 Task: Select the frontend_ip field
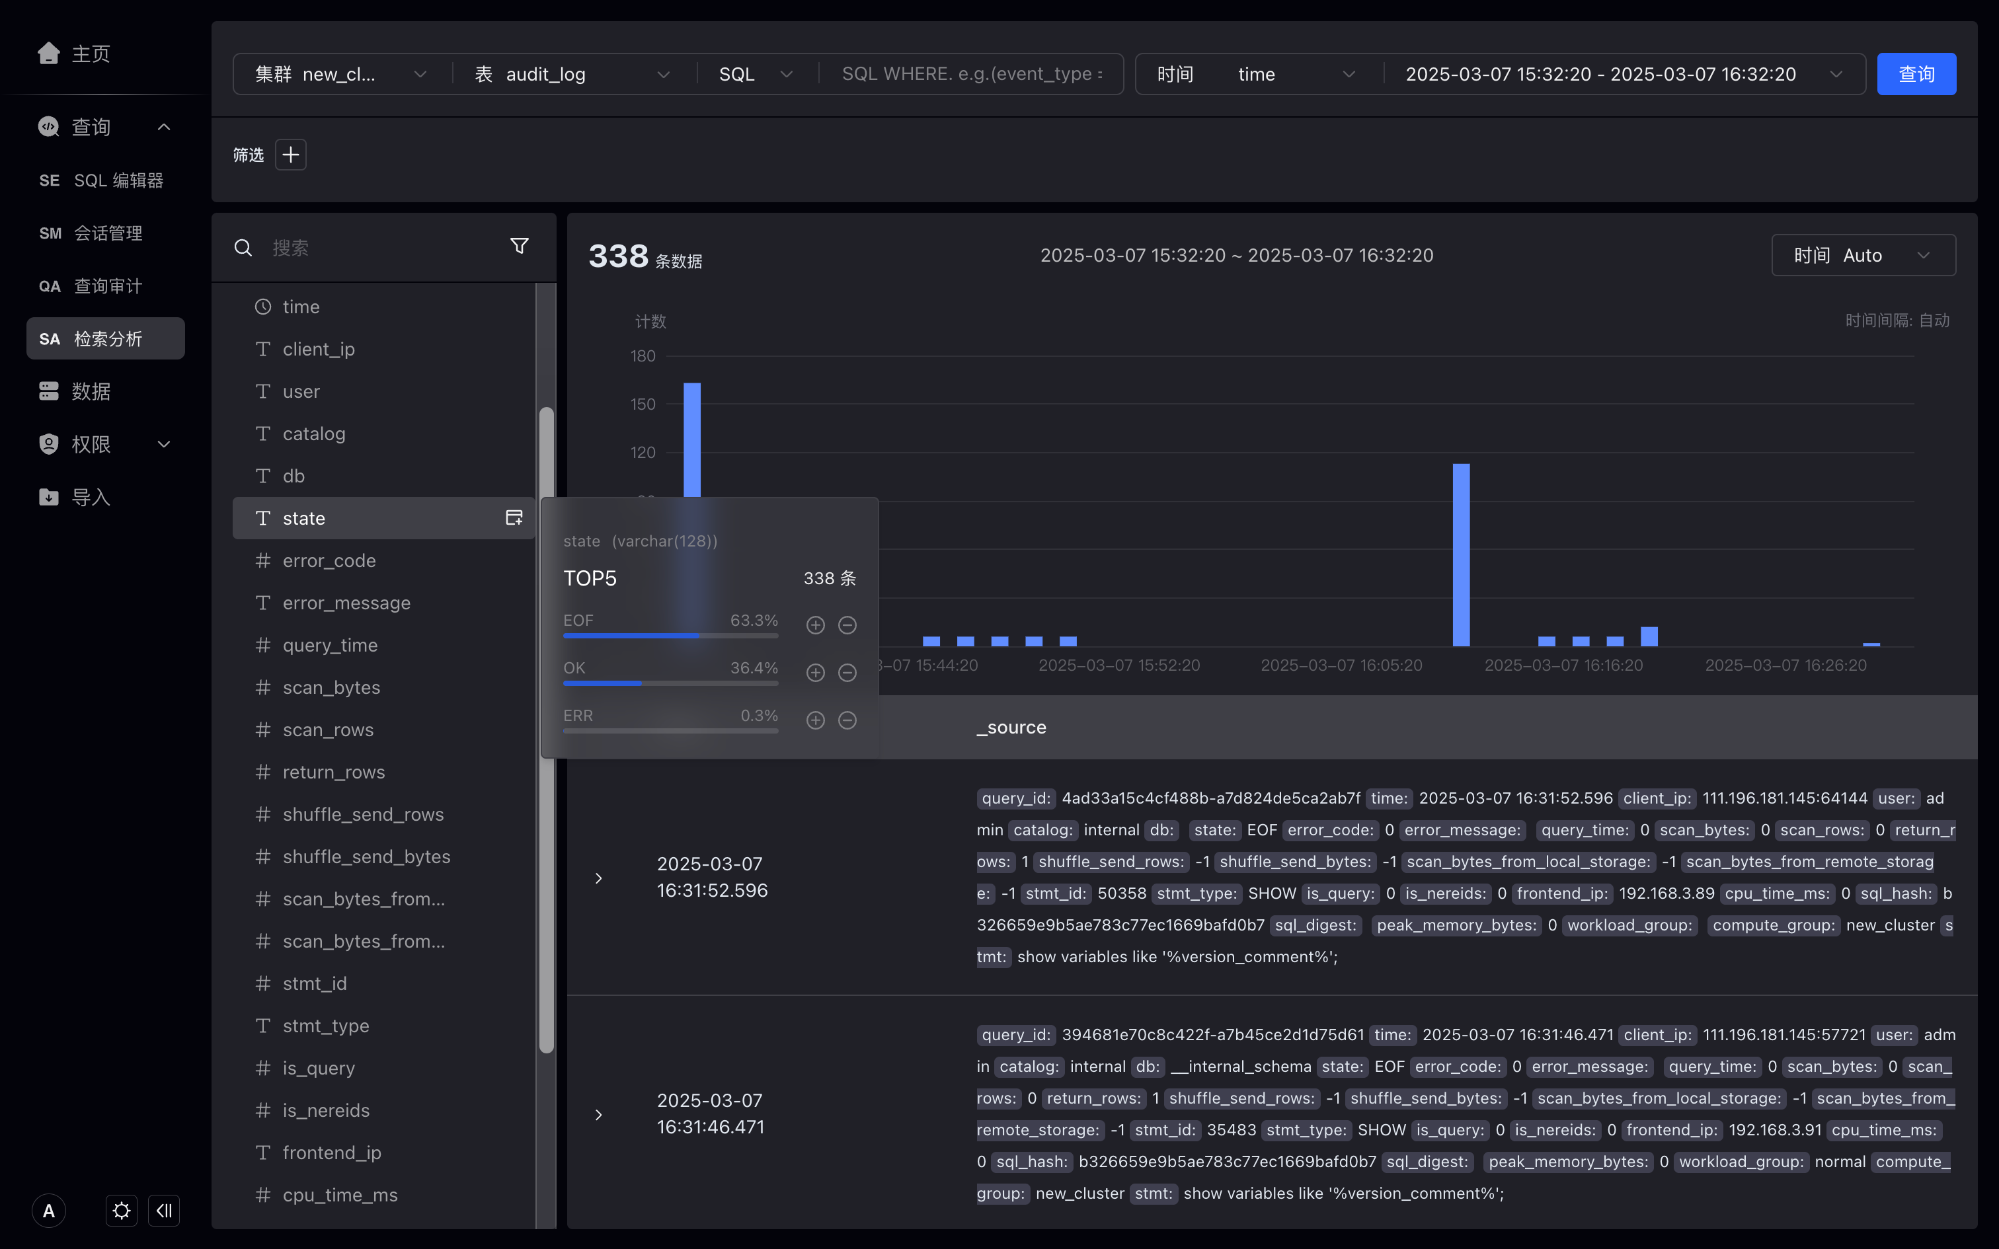[x=384, y=1153]
